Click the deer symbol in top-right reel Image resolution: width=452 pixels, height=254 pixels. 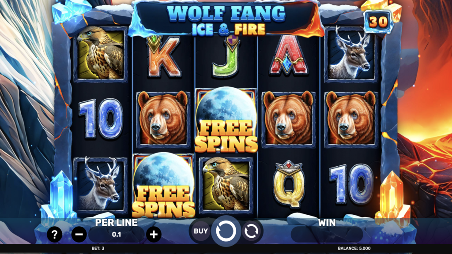click(x=351, y=53)
